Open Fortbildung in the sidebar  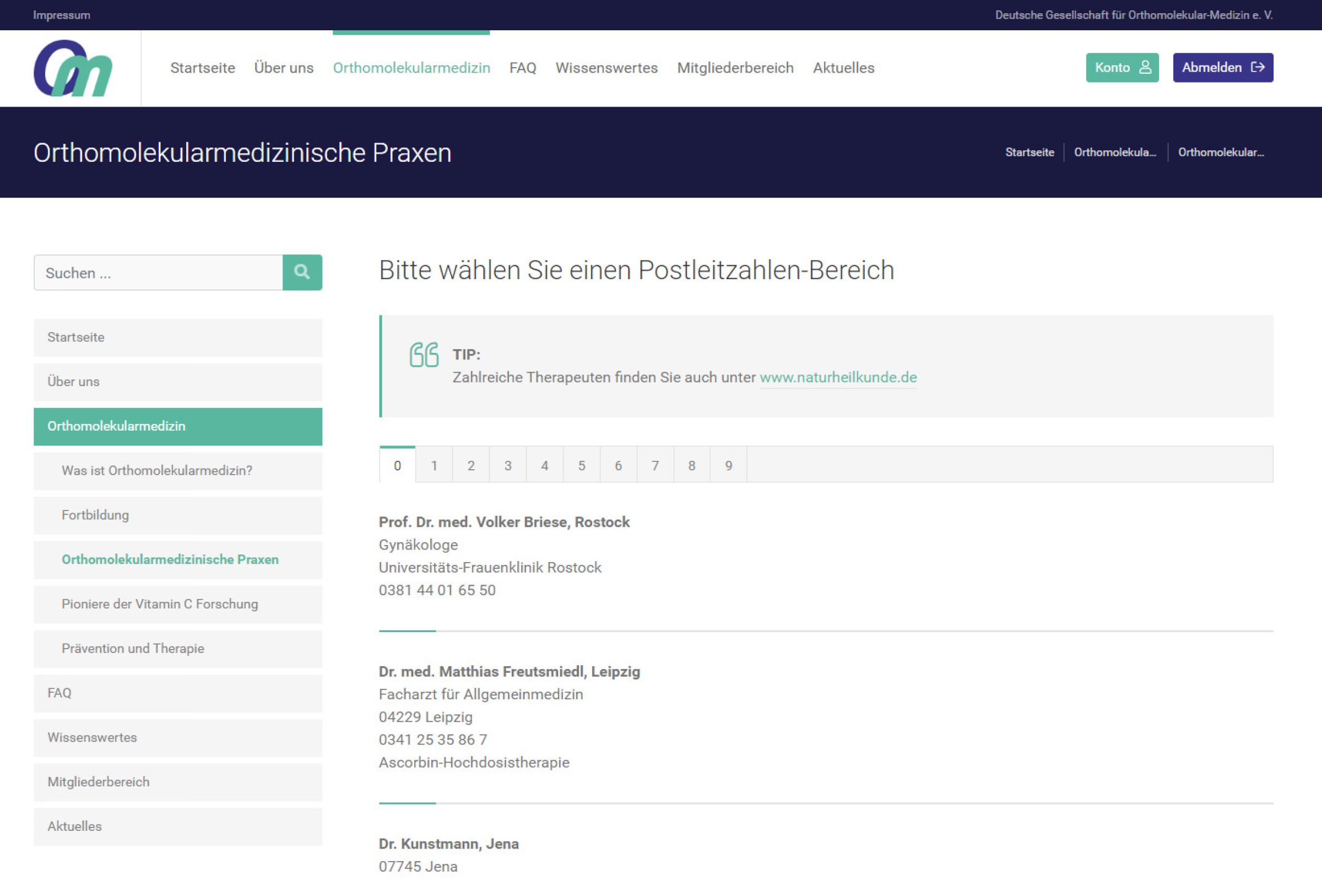95,515
